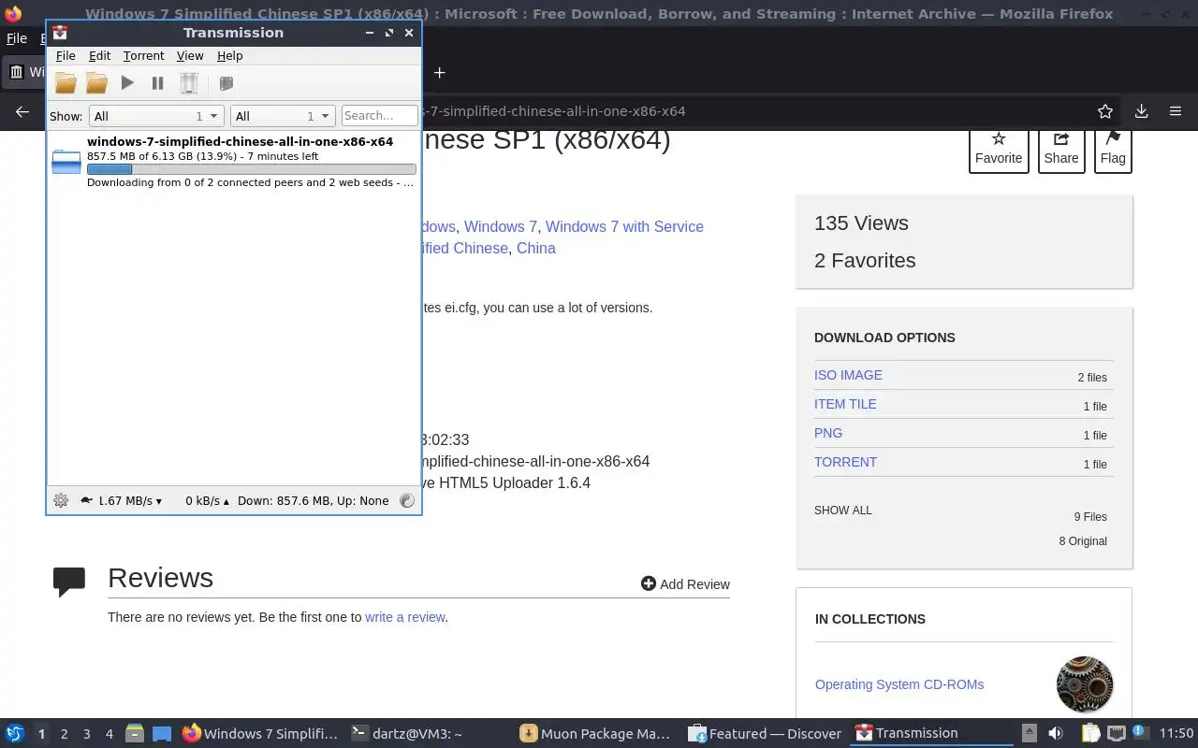The width and height of the screenshot is (1198, 748).
Task: Click the network status icon in Transmission status bar
Action: click(407, 500)
